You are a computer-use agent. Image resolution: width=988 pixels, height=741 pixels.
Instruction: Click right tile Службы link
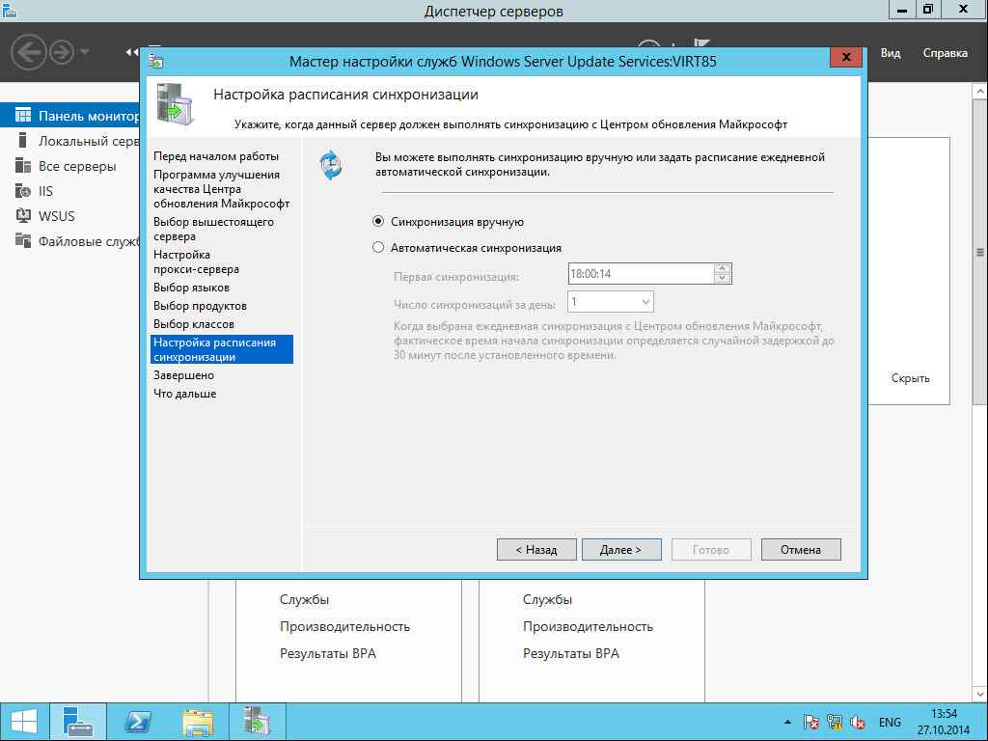[x=548, y=600]
